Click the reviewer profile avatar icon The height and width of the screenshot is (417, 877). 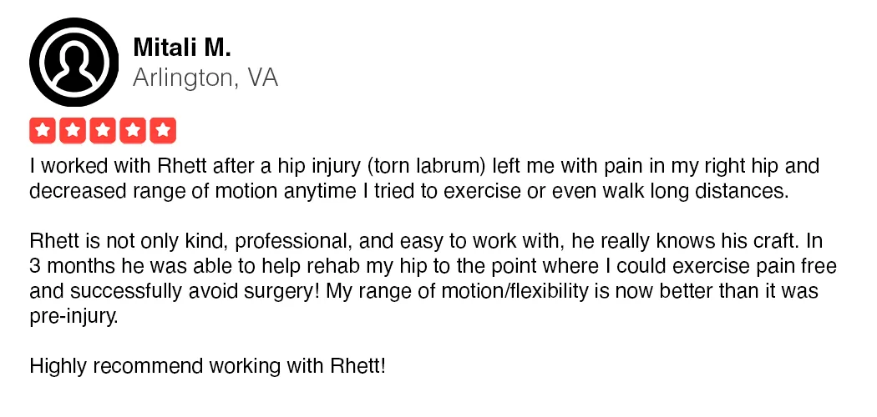click(x=74, y=62)
